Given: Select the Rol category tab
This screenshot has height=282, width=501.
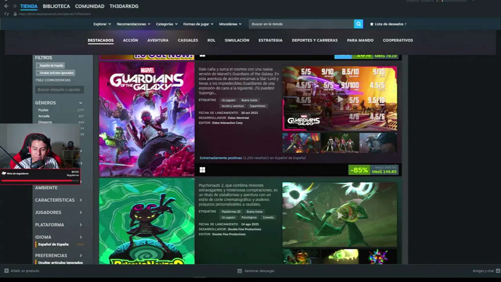Looking at the screenshot, I should [x=211, y=40].
